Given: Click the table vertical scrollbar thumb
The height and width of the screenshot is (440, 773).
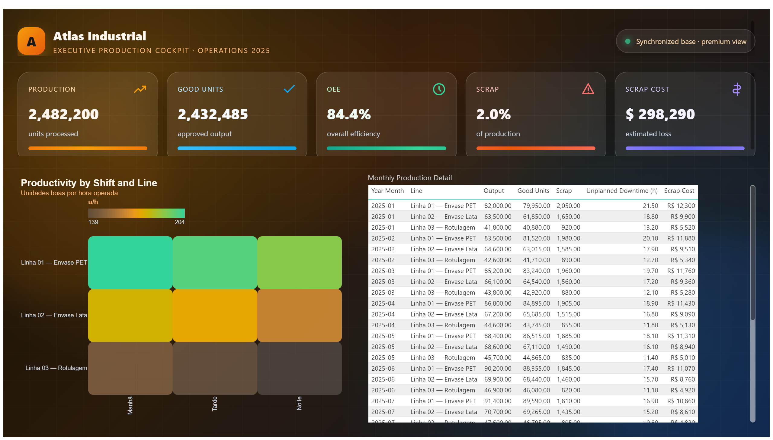Looking at the screenshot, I should tap(752, 252).
